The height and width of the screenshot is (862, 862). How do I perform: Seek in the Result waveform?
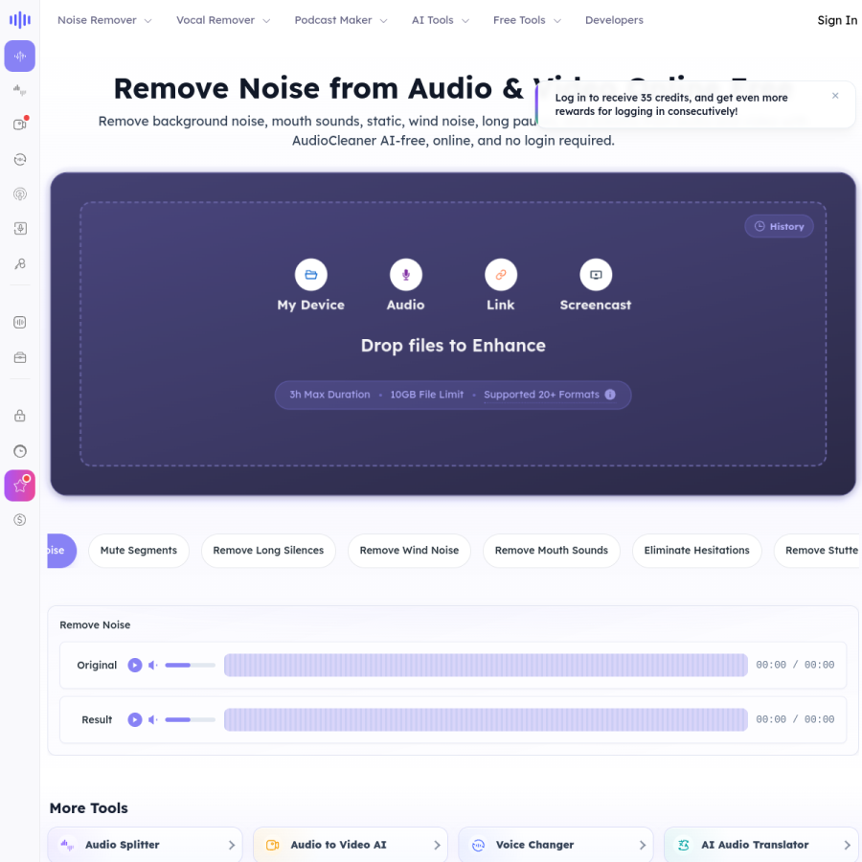tap(486, 719)
